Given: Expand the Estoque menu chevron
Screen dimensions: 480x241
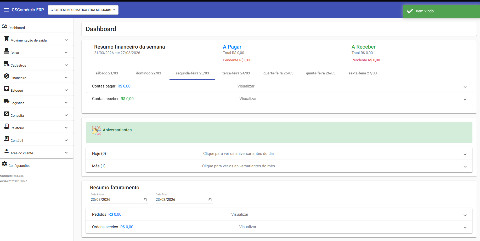Looking at the screenshot, I should 66,90.
